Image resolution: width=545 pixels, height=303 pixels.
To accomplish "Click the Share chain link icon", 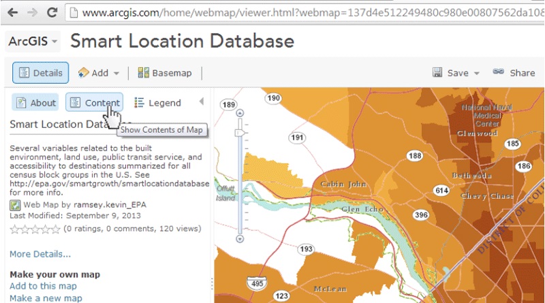I will (x=498, y=71).
